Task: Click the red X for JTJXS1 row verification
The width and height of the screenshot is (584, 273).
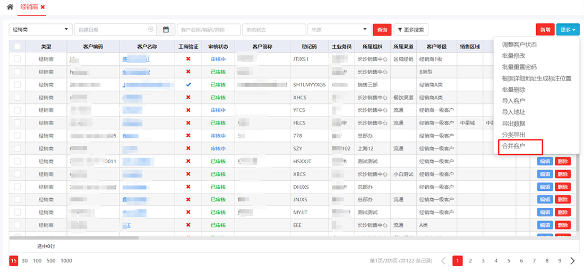Action: [188, 59]
